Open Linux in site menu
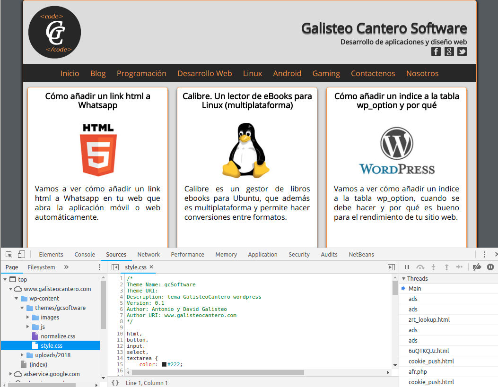498x387 pixels. (x=253, y=73)
